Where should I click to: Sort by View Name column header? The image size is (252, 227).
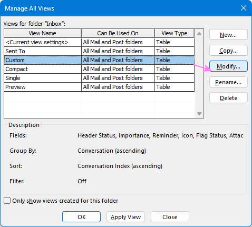[43, 33]
